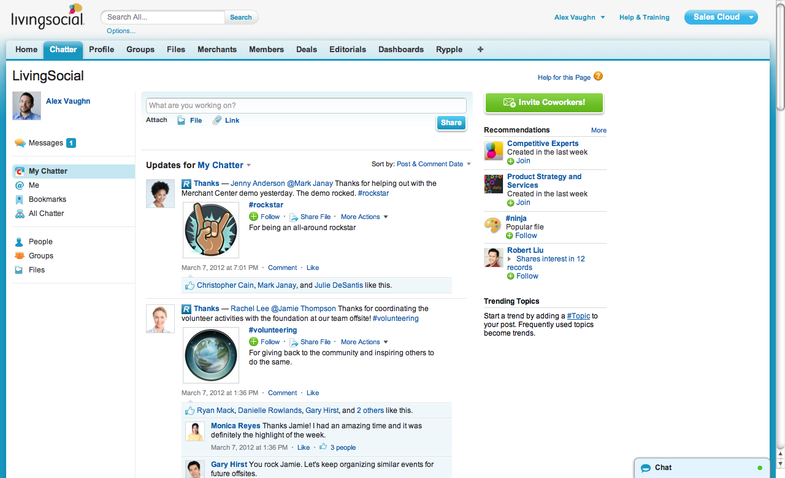
Task: Open the Competitive Experts group link
Action: click(x=543, y=144)
